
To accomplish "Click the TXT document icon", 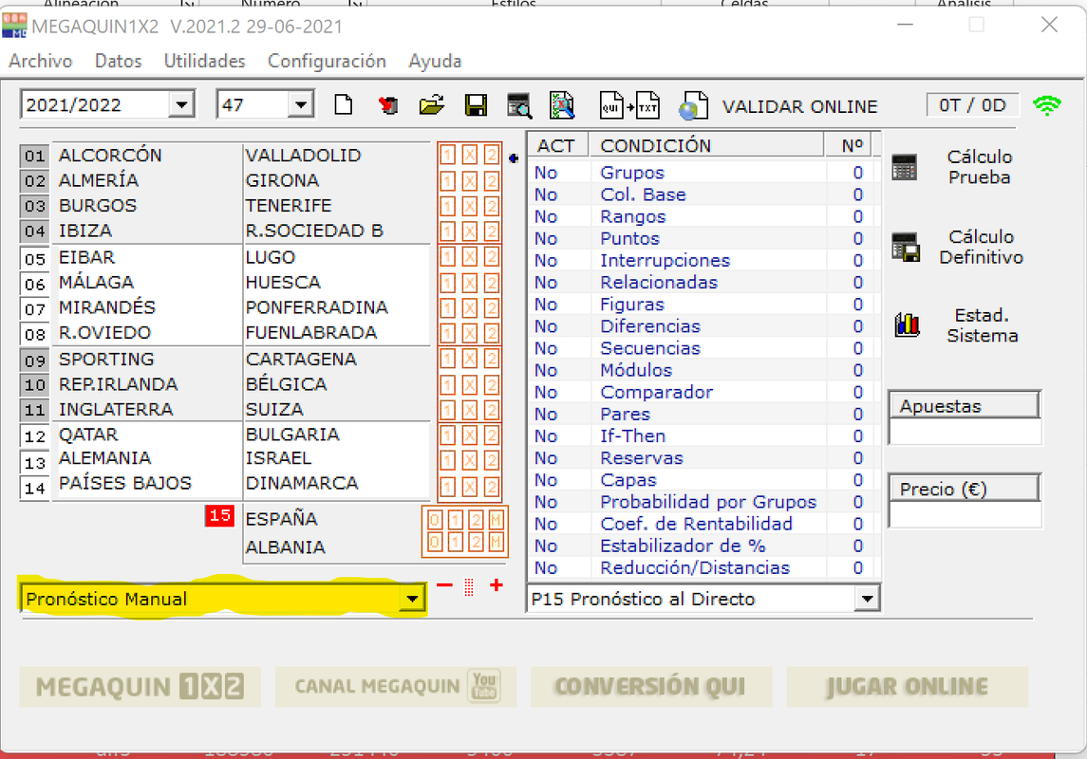I will tap(647, 106).
